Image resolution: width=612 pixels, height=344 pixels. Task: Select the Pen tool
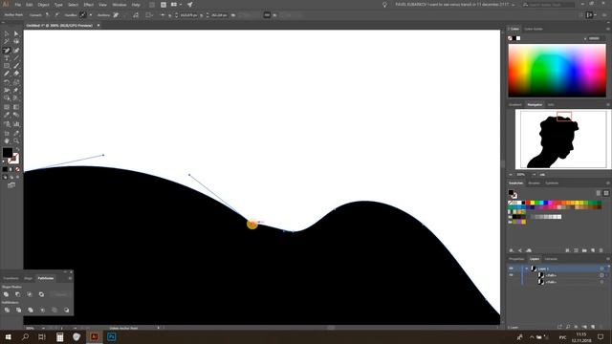point(7,51)
